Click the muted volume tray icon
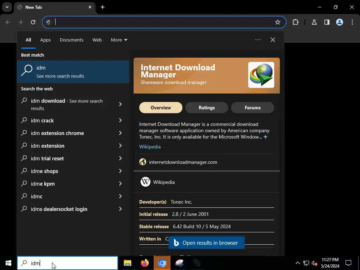This screenshot has width=360, height=270. point(314,263)
